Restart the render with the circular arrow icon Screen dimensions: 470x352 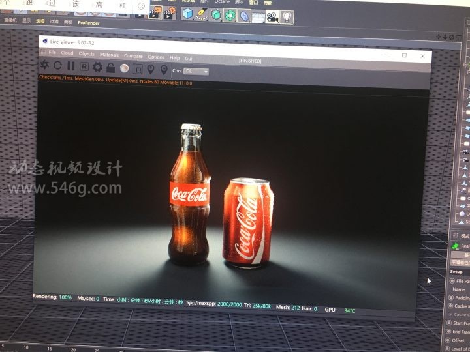57,65
